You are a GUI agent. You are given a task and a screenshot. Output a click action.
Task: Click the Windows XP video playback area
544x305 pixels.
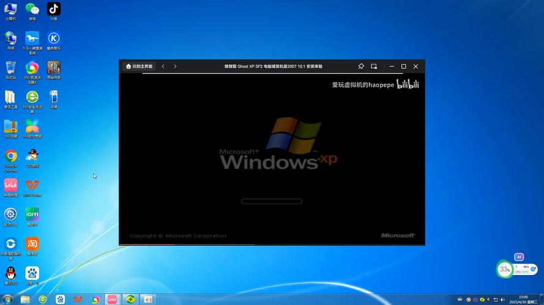(x=272, y=159)
